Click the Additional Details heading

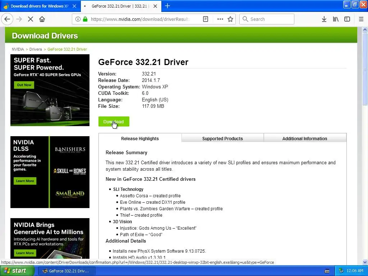pyautogui.click(x=125, y=241)
